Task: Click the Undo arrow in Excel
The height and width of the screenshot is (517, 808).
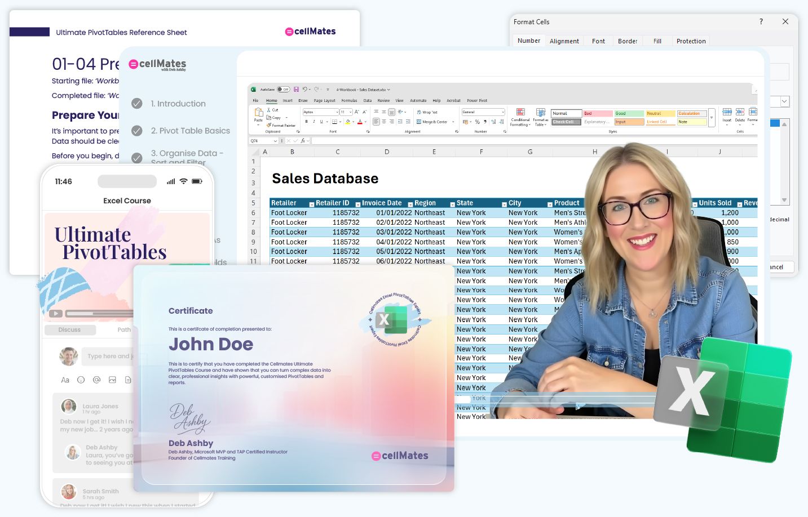Action: [304, 89]
